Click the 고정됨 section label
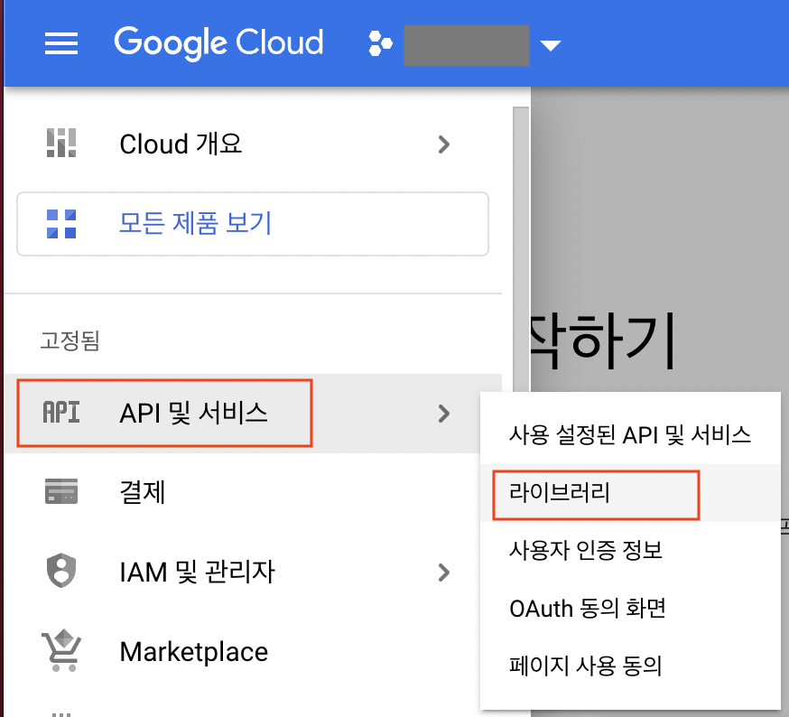Image resolution: width=789 pixels, height=717 pixels. pyautogui.click(x=70, y=340)
